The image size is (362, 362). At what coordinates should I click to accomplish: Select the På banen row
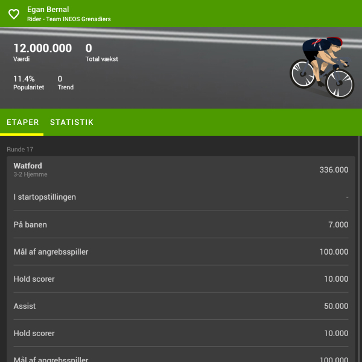click(x=181, y=224)
